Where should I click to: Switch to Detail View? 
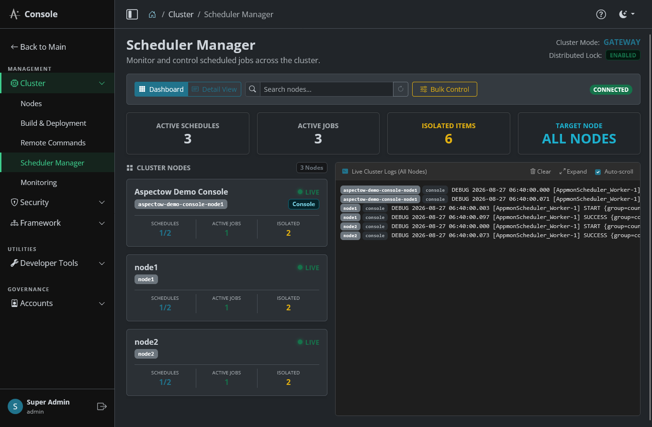coord(214,89)
